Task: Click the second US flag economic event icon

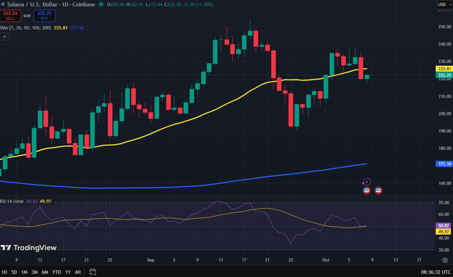Action: [x=378, y=190]
